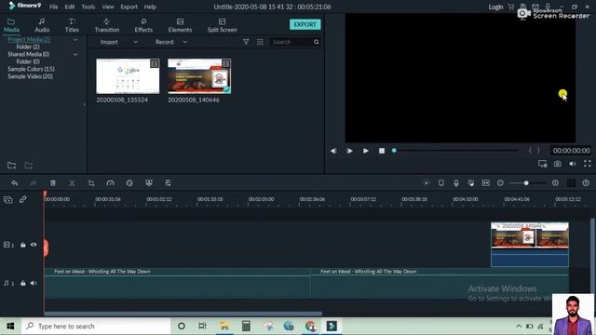Toggle the auto ripple link icon
Viewport: 596px width, 335px height.
click(22, 199)
